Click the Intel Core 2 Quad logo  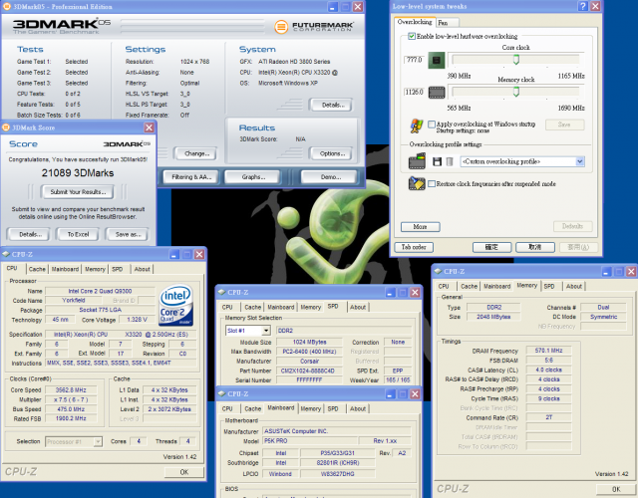(175, 305)
